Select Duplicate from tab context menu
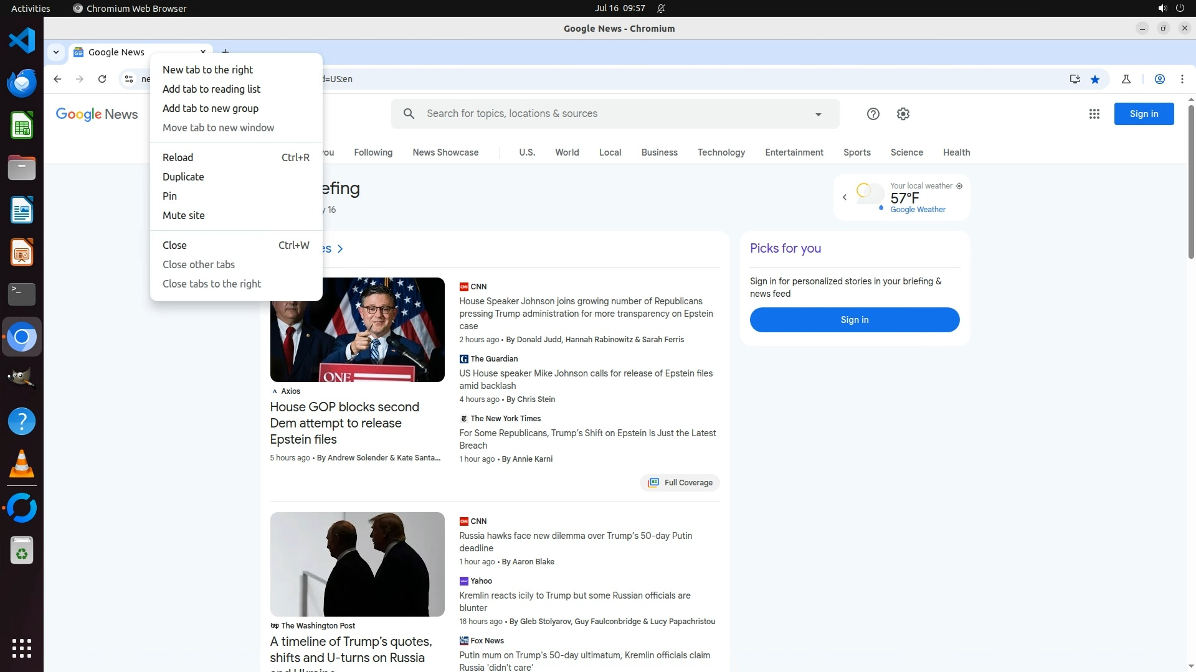This screenshot has height=672, width=1196. (183, 177)
